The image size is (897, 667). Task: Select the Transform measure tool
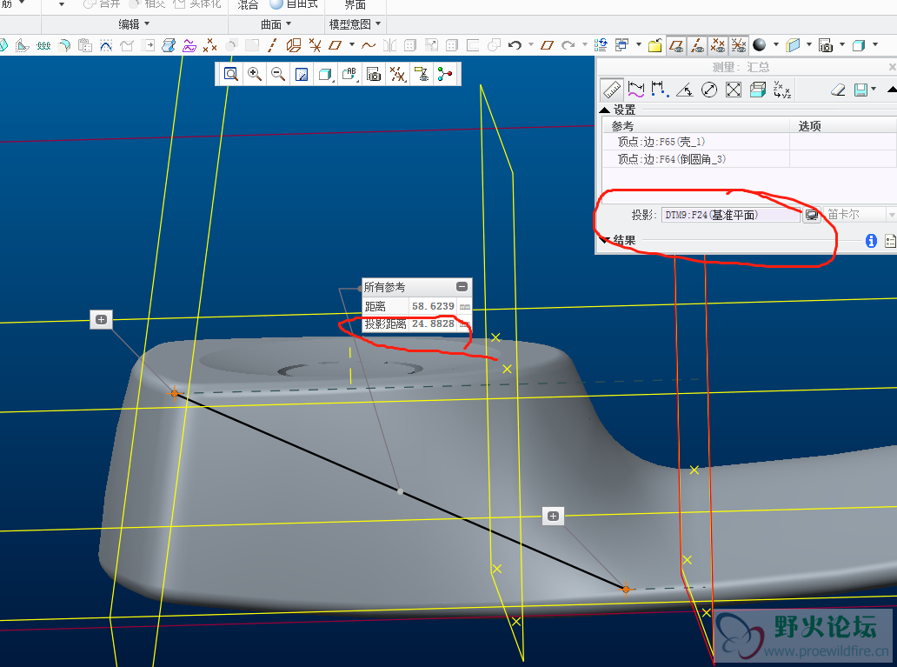tap(782, 90)
